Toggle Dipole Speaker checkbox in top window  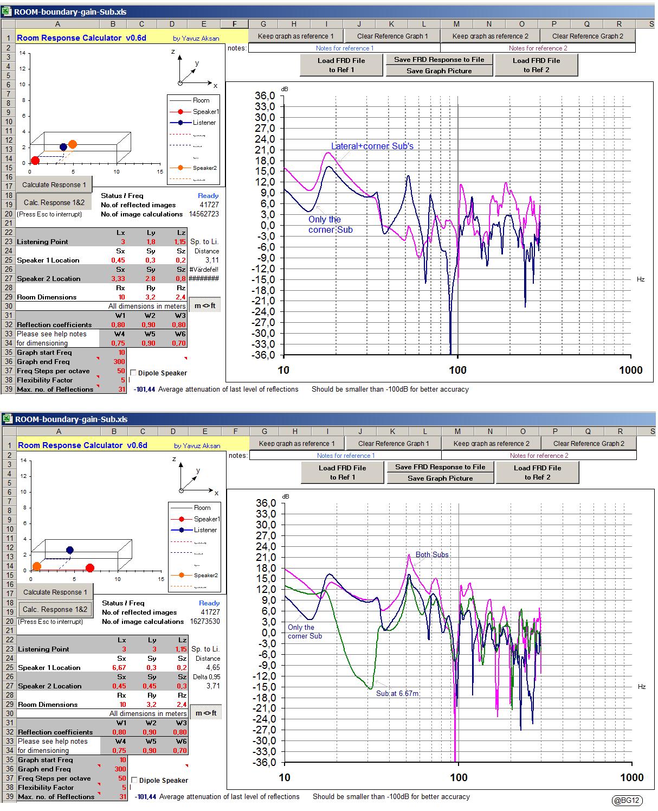(133, 373)
